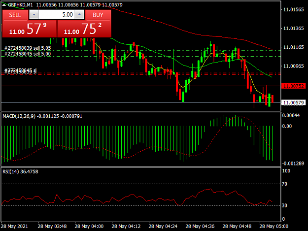This screenshot has width=308, height=231.
Task: Click the RSI 30 level label
Action: (x=284, y=205)
